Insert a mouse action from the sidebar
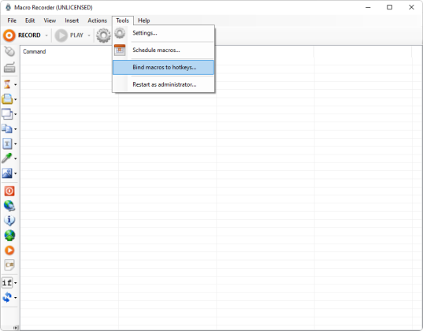 (9, 51)
